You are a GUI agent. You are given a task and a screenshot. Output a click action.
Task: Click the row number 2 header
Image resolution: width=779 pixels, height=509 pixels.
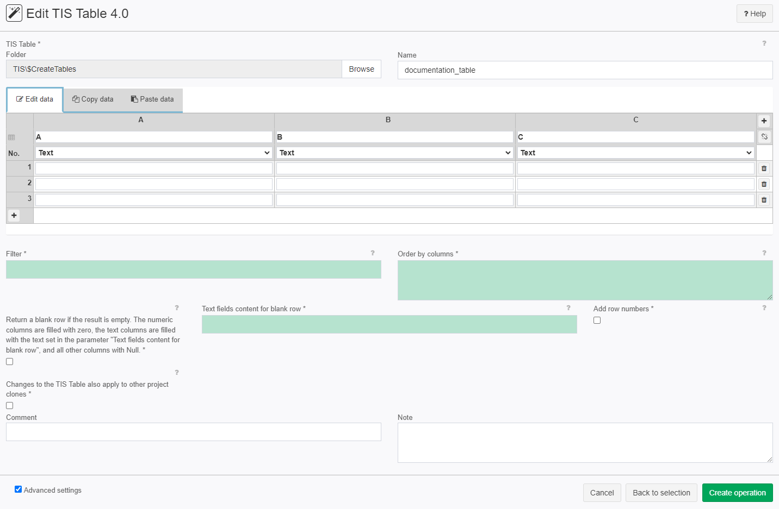(x=20, y=183)
